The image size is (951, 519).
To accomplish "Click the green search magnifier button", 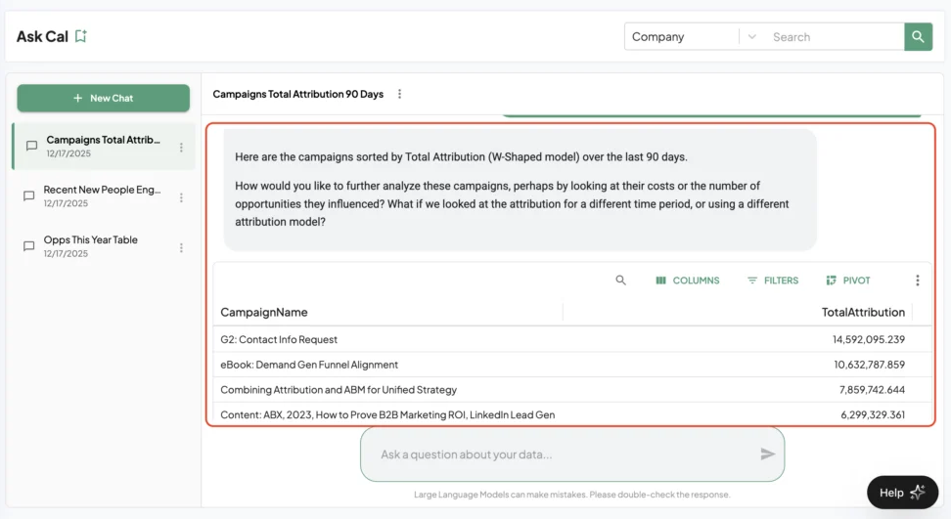I will [x=918, y=37].
